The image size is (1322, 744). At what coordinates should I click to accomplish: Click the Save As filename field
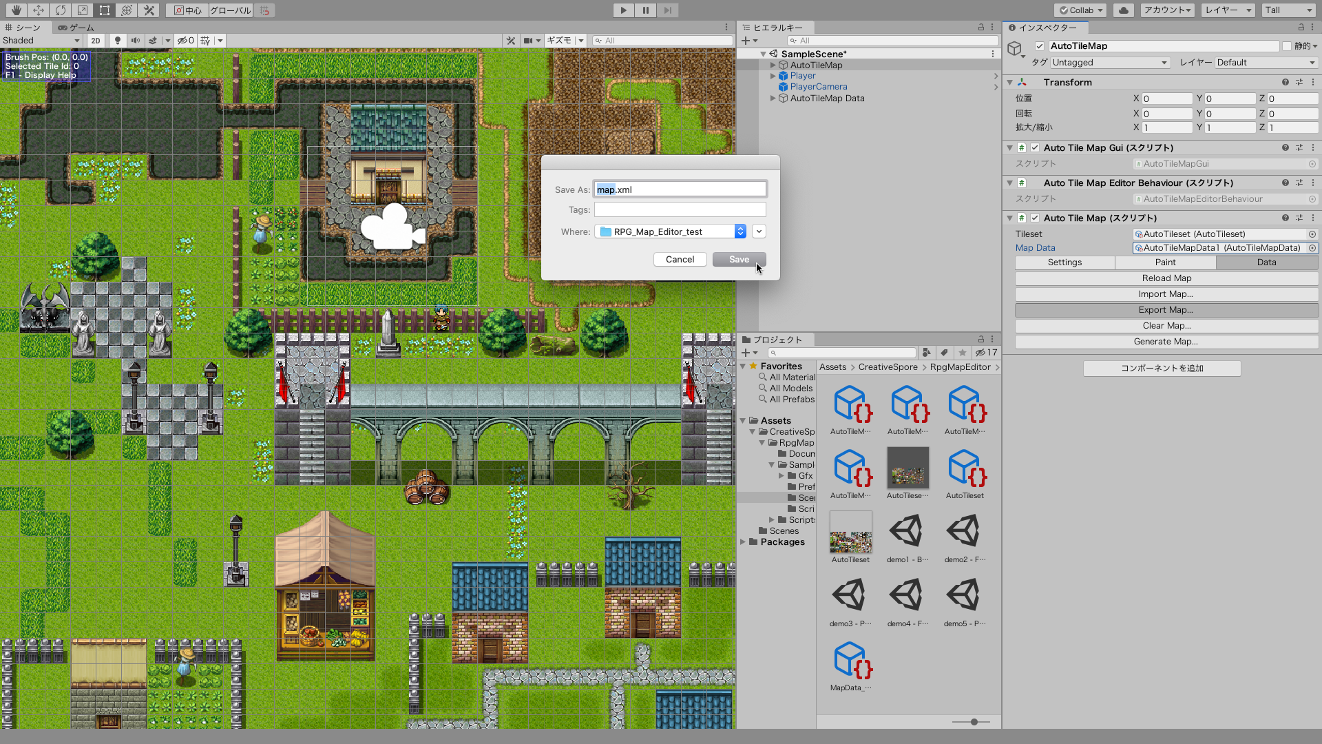coord(680,189)
